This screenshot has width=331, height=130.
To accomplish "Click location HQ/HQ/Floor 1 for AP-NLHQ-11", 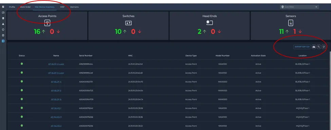I will (x=302, y=117).
